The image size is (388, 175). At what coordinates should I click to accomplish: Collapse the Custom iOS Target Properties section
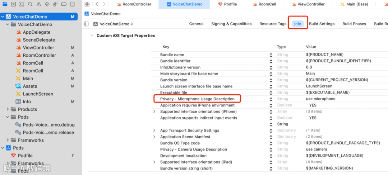(92, 36)
